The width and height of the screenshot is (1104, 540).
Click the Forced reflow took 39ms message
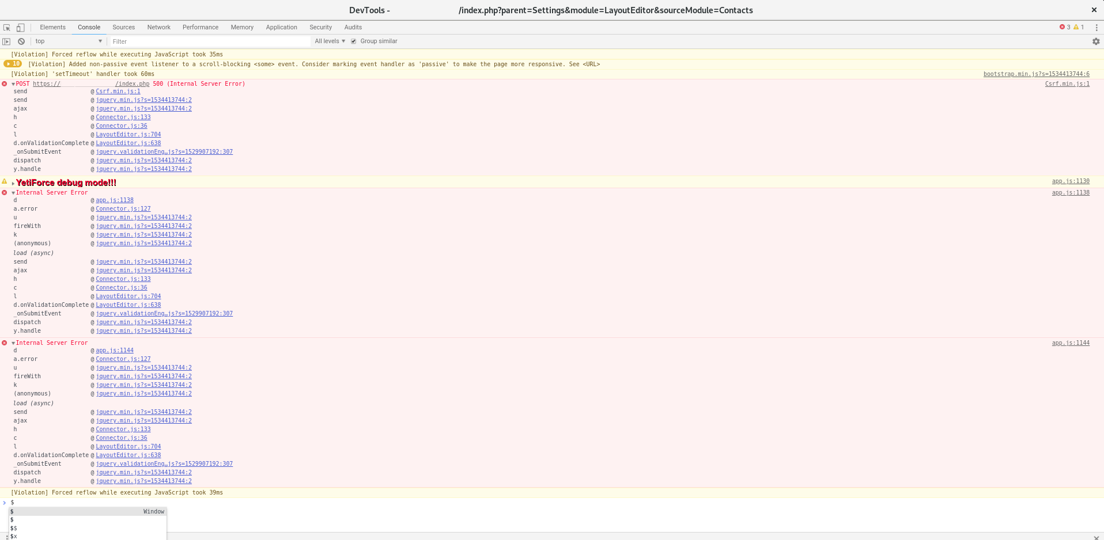[x=117, y=493]
